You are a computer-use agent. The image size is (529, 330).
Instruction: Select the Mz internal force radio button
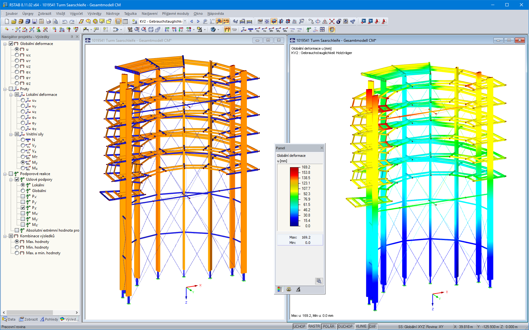tap(23, 168)
